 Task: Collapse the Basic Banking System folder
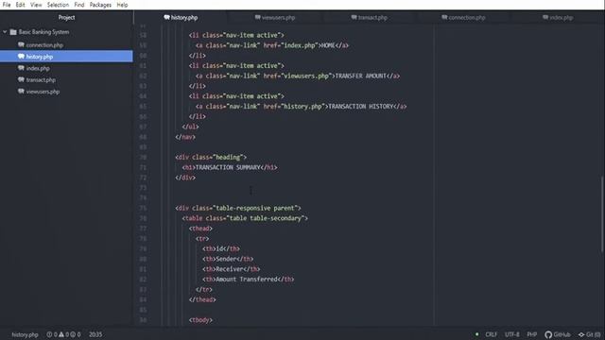pos(5,32)
